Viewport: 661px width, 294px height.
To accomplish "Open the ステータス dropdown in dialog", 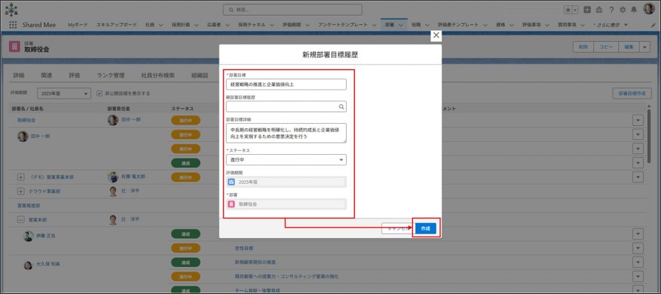I will pyautogui.click(x=286, y=160).
